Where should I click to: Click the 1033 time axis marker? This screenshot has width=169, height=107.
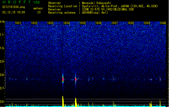point(50,23)
